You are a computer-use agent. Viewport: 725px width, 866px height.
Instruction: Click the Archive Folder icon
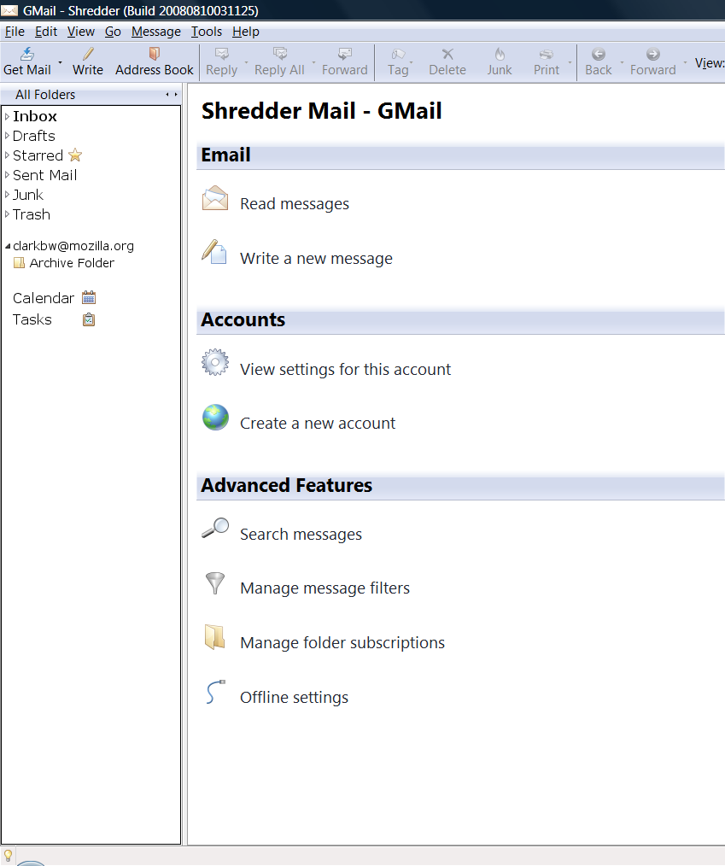click(20, 263)
